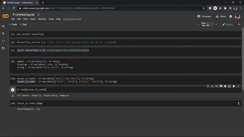Open the File menu
The height and width of the screenshot is (137, 244).
[13, 19]
